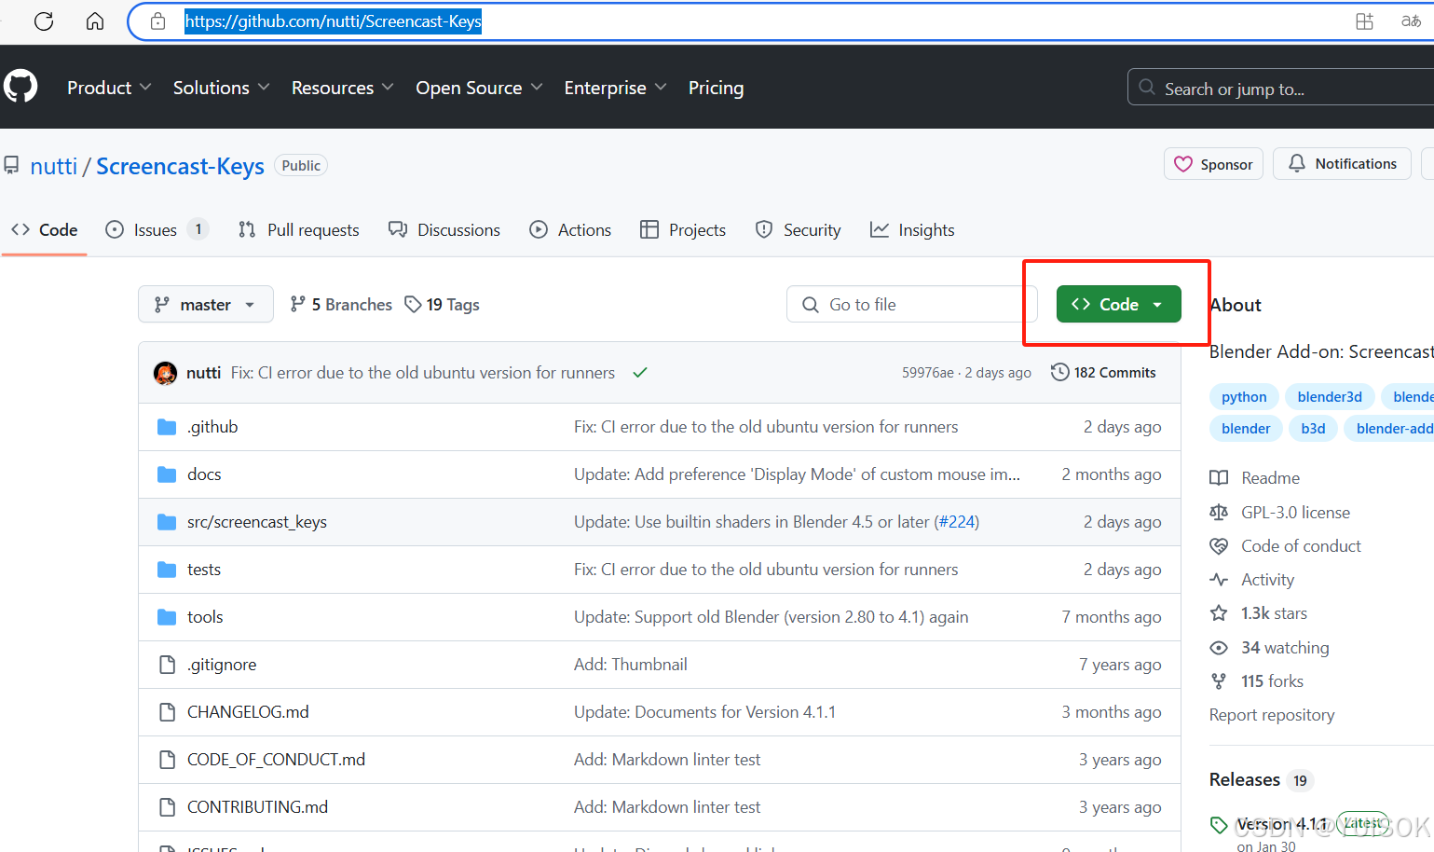This screenshot has height=852, width=1434.
Task: Open the Screencast-Keys repository link
Action: (x=180, y=167)
